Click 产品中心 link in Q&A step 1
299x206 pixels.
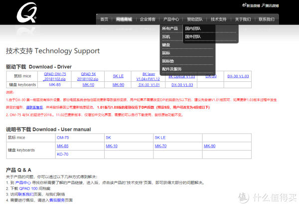pyautogui.click(x=23, y=183)
